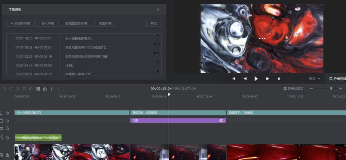Edit subtitle text 就是他刚开始拍戏时只有1万的

tap(87, 57)
